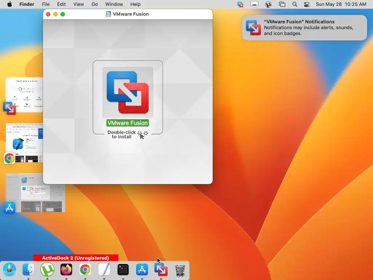Open Terminal from the dock
This screenshot has height=280, width=373.
pyautogui.click(x=123, y=269)
